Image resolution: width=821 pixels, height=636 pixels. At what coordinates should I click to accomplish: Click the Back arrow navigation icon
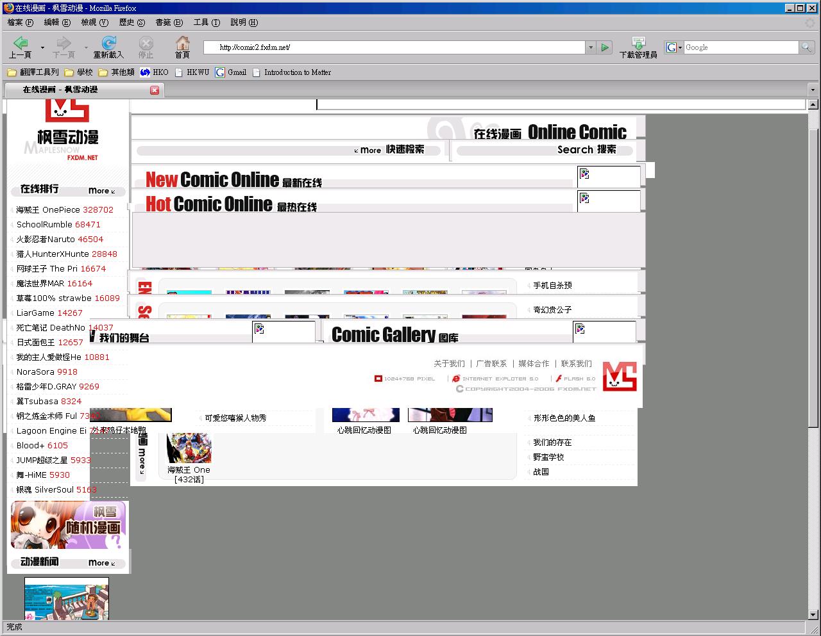pos(20,44)
